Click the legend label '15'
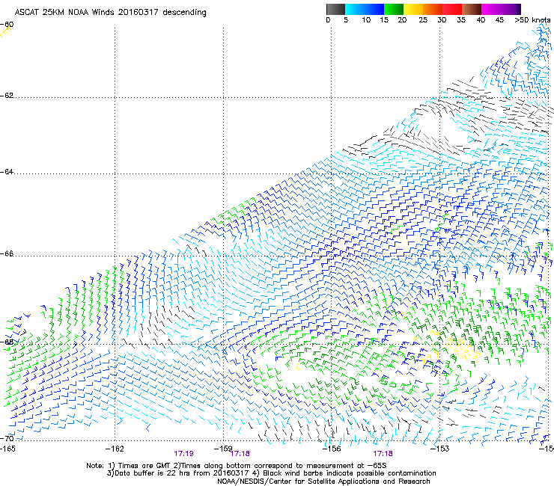 pos(384,20)
